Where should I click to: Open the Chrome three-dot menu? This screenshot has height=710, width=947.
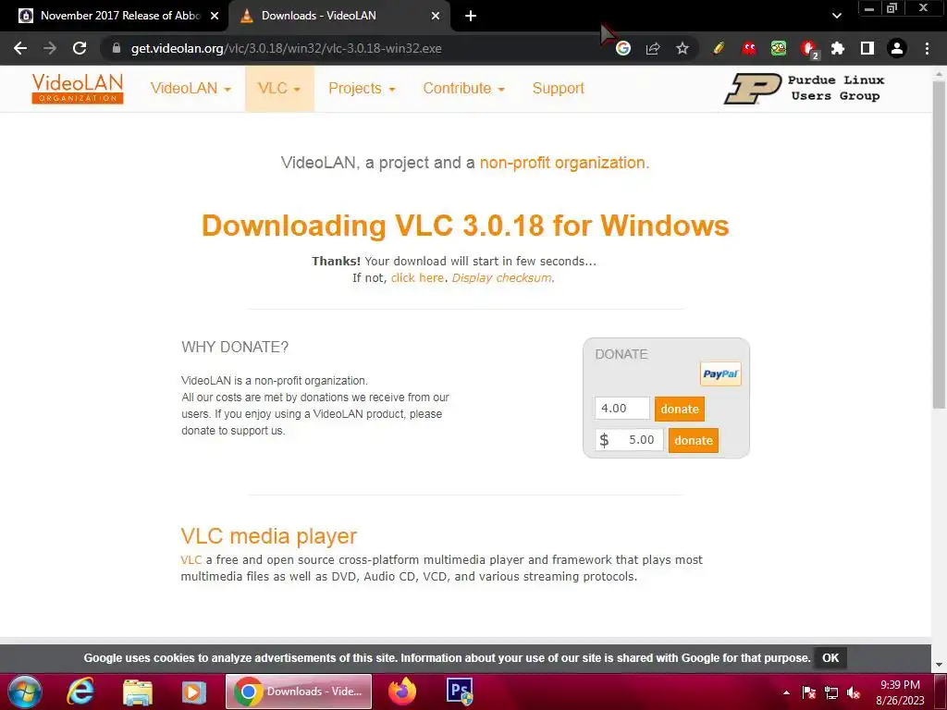point(927,48)
